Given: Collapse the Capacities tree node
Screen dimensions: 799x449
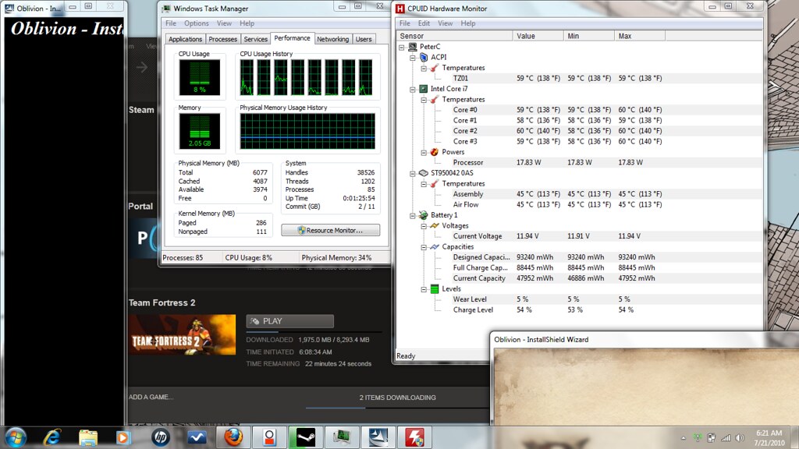Looking at the screenshot, I should [424, 247].
